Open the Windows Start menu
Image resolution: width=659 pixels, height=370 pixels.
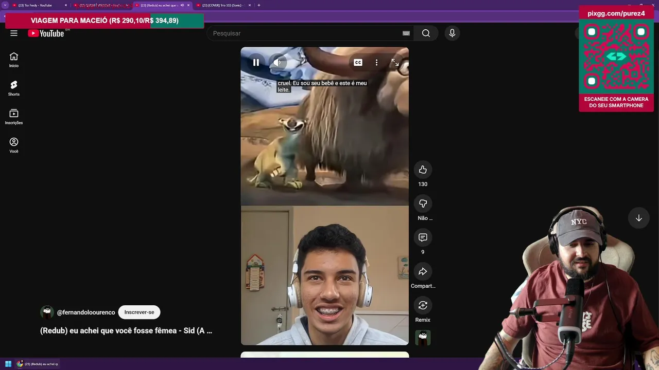pyautogui.click(x=8, y=364)
